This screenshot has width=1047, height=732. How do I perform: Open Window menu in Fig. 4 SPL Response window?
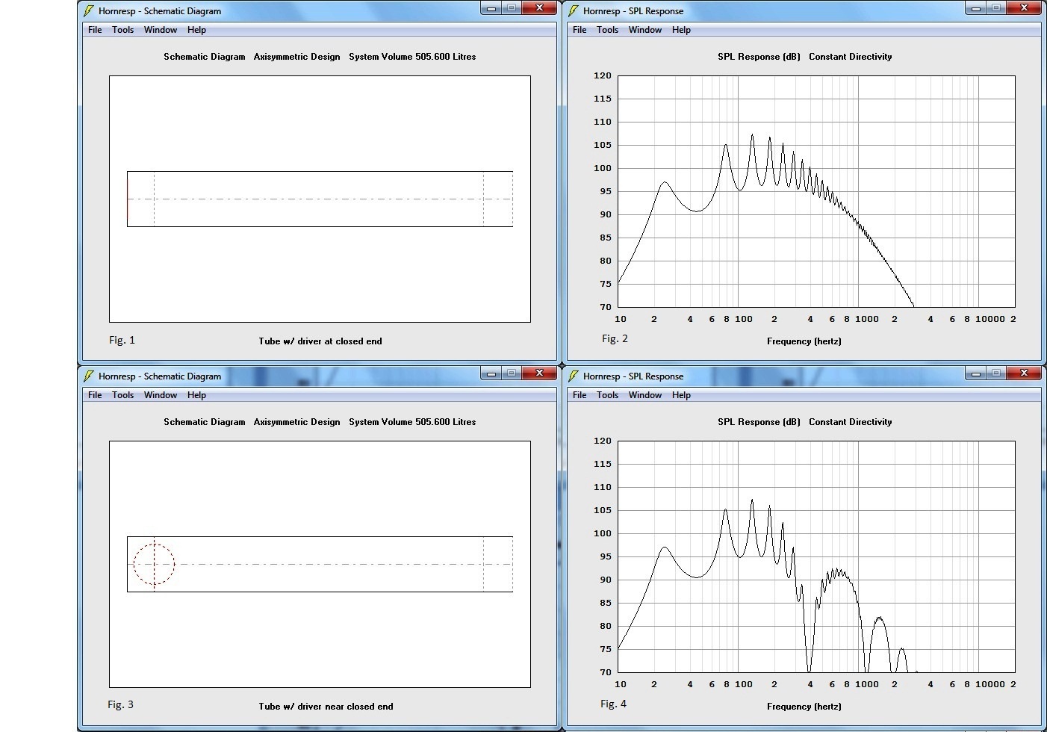click(645, 395)
